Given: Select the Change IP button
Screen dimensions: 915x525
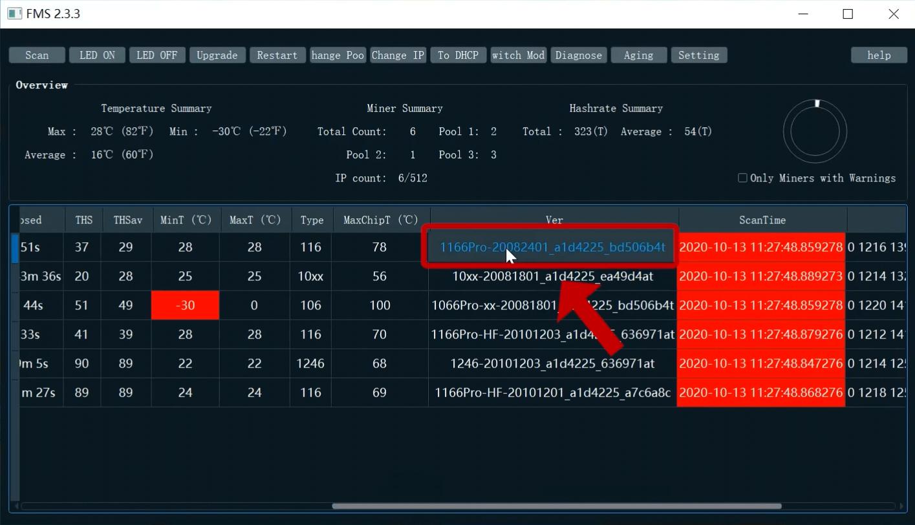Looking at the screenshot, I should 398,56.
